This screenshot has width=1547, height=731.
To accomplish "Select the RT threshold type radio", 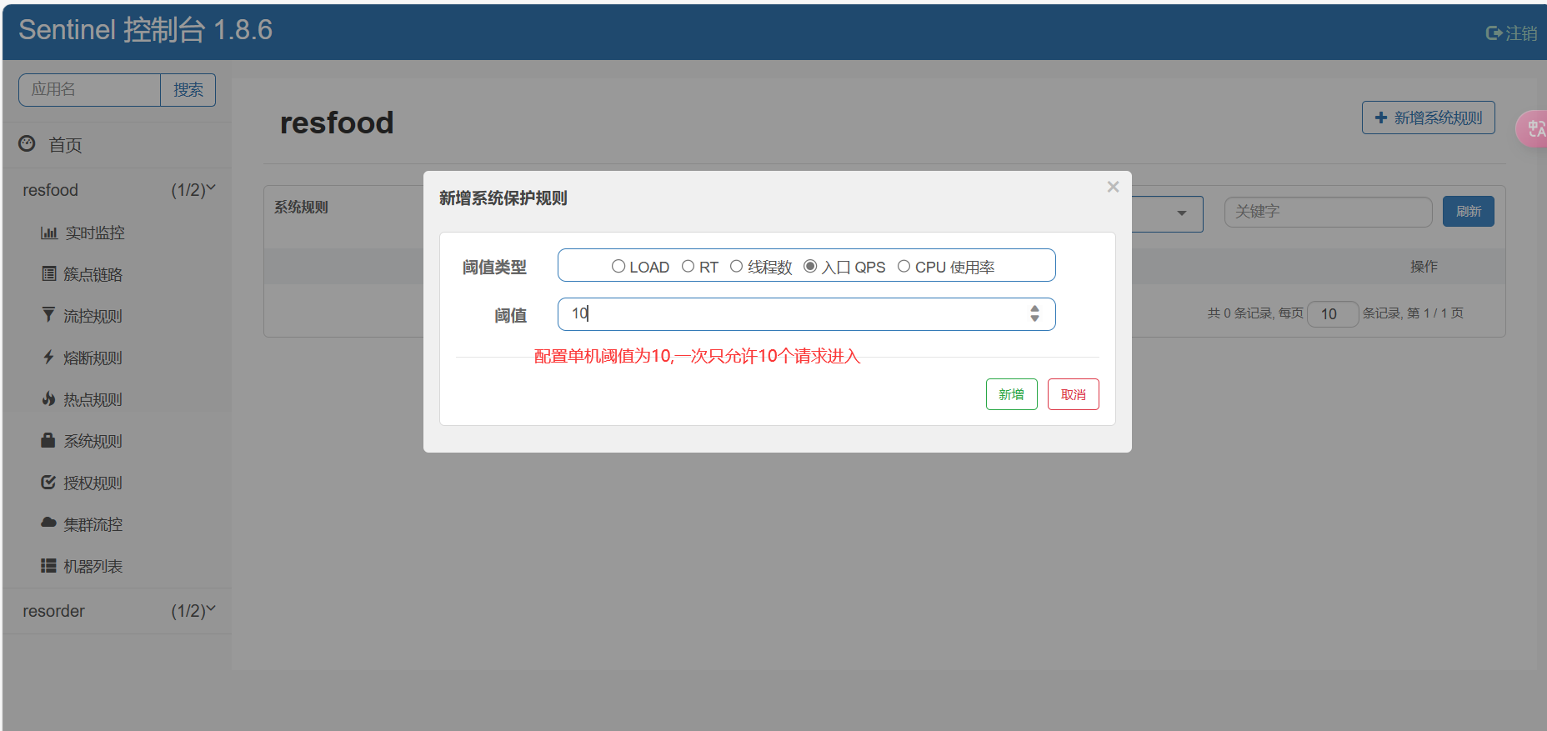I will click(x=688, y=267).
